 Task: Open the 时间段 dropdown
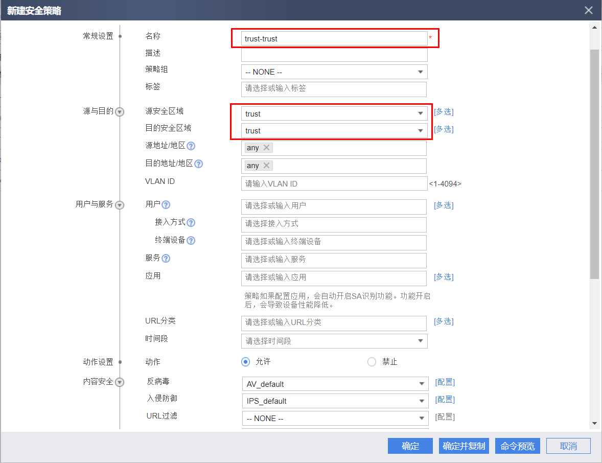(x=334, y=341)
